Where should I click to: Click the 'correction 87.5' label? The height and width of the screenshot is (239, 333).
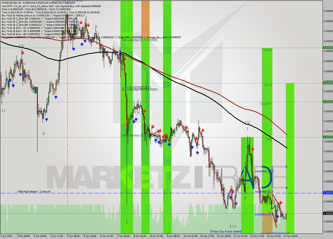[x=264, y=214]
